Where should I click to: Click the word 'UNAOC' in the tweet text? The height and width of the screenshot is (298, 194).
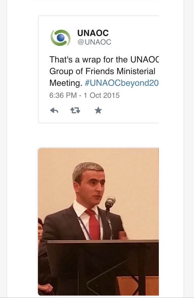point(144,60)
